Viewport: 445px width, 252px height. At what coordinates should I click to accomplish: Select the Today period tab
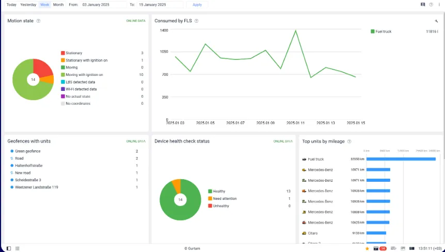[11, 5]
